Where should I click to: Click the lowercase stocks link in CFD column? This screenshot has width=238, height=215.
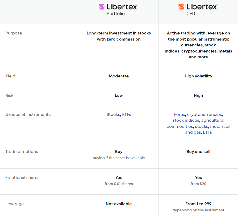pos(201,126)
